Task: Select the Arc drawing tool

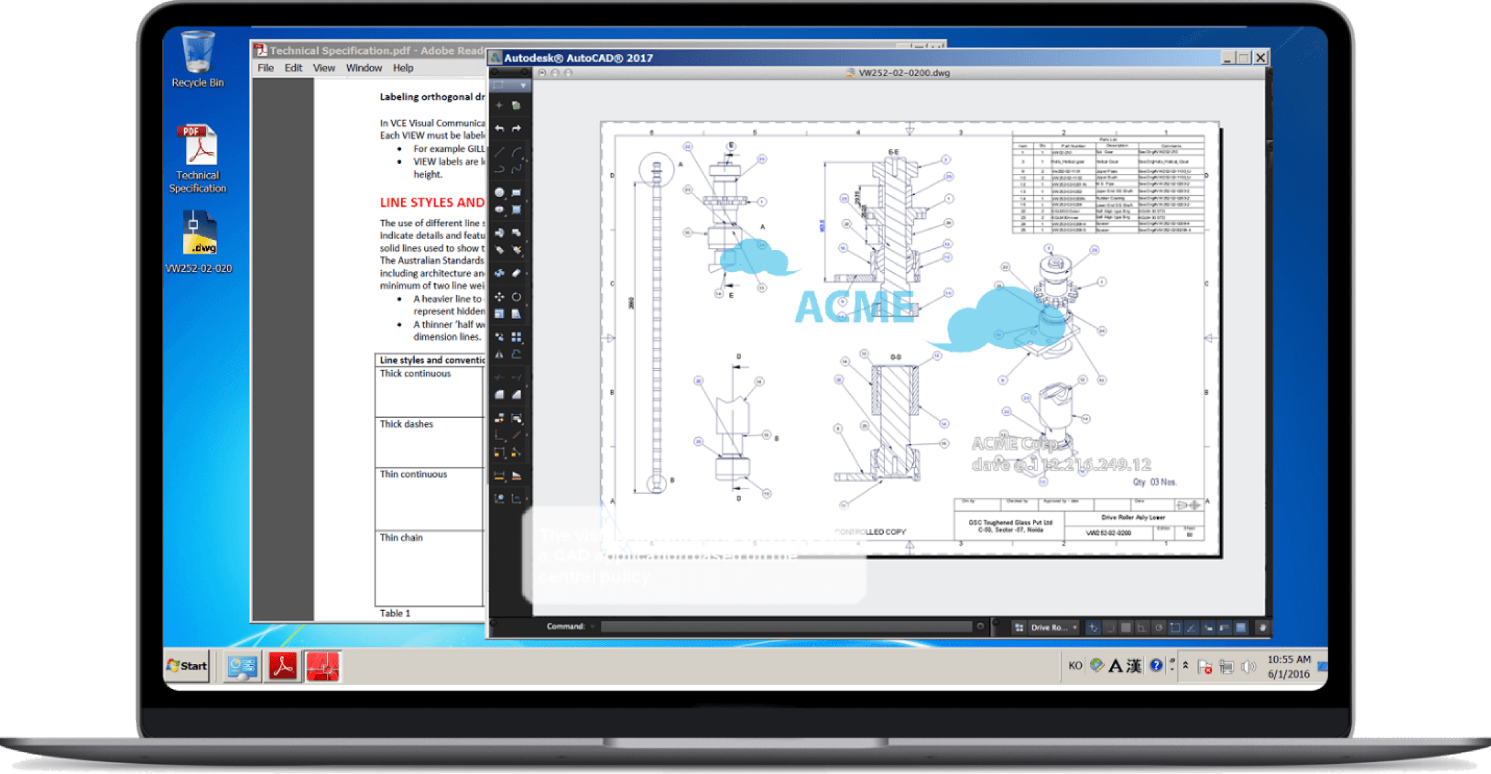Action: coord(516,152)
